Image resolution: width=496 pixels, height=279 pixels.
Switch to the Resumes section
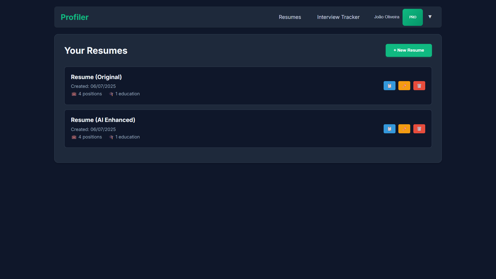(290, 17)
